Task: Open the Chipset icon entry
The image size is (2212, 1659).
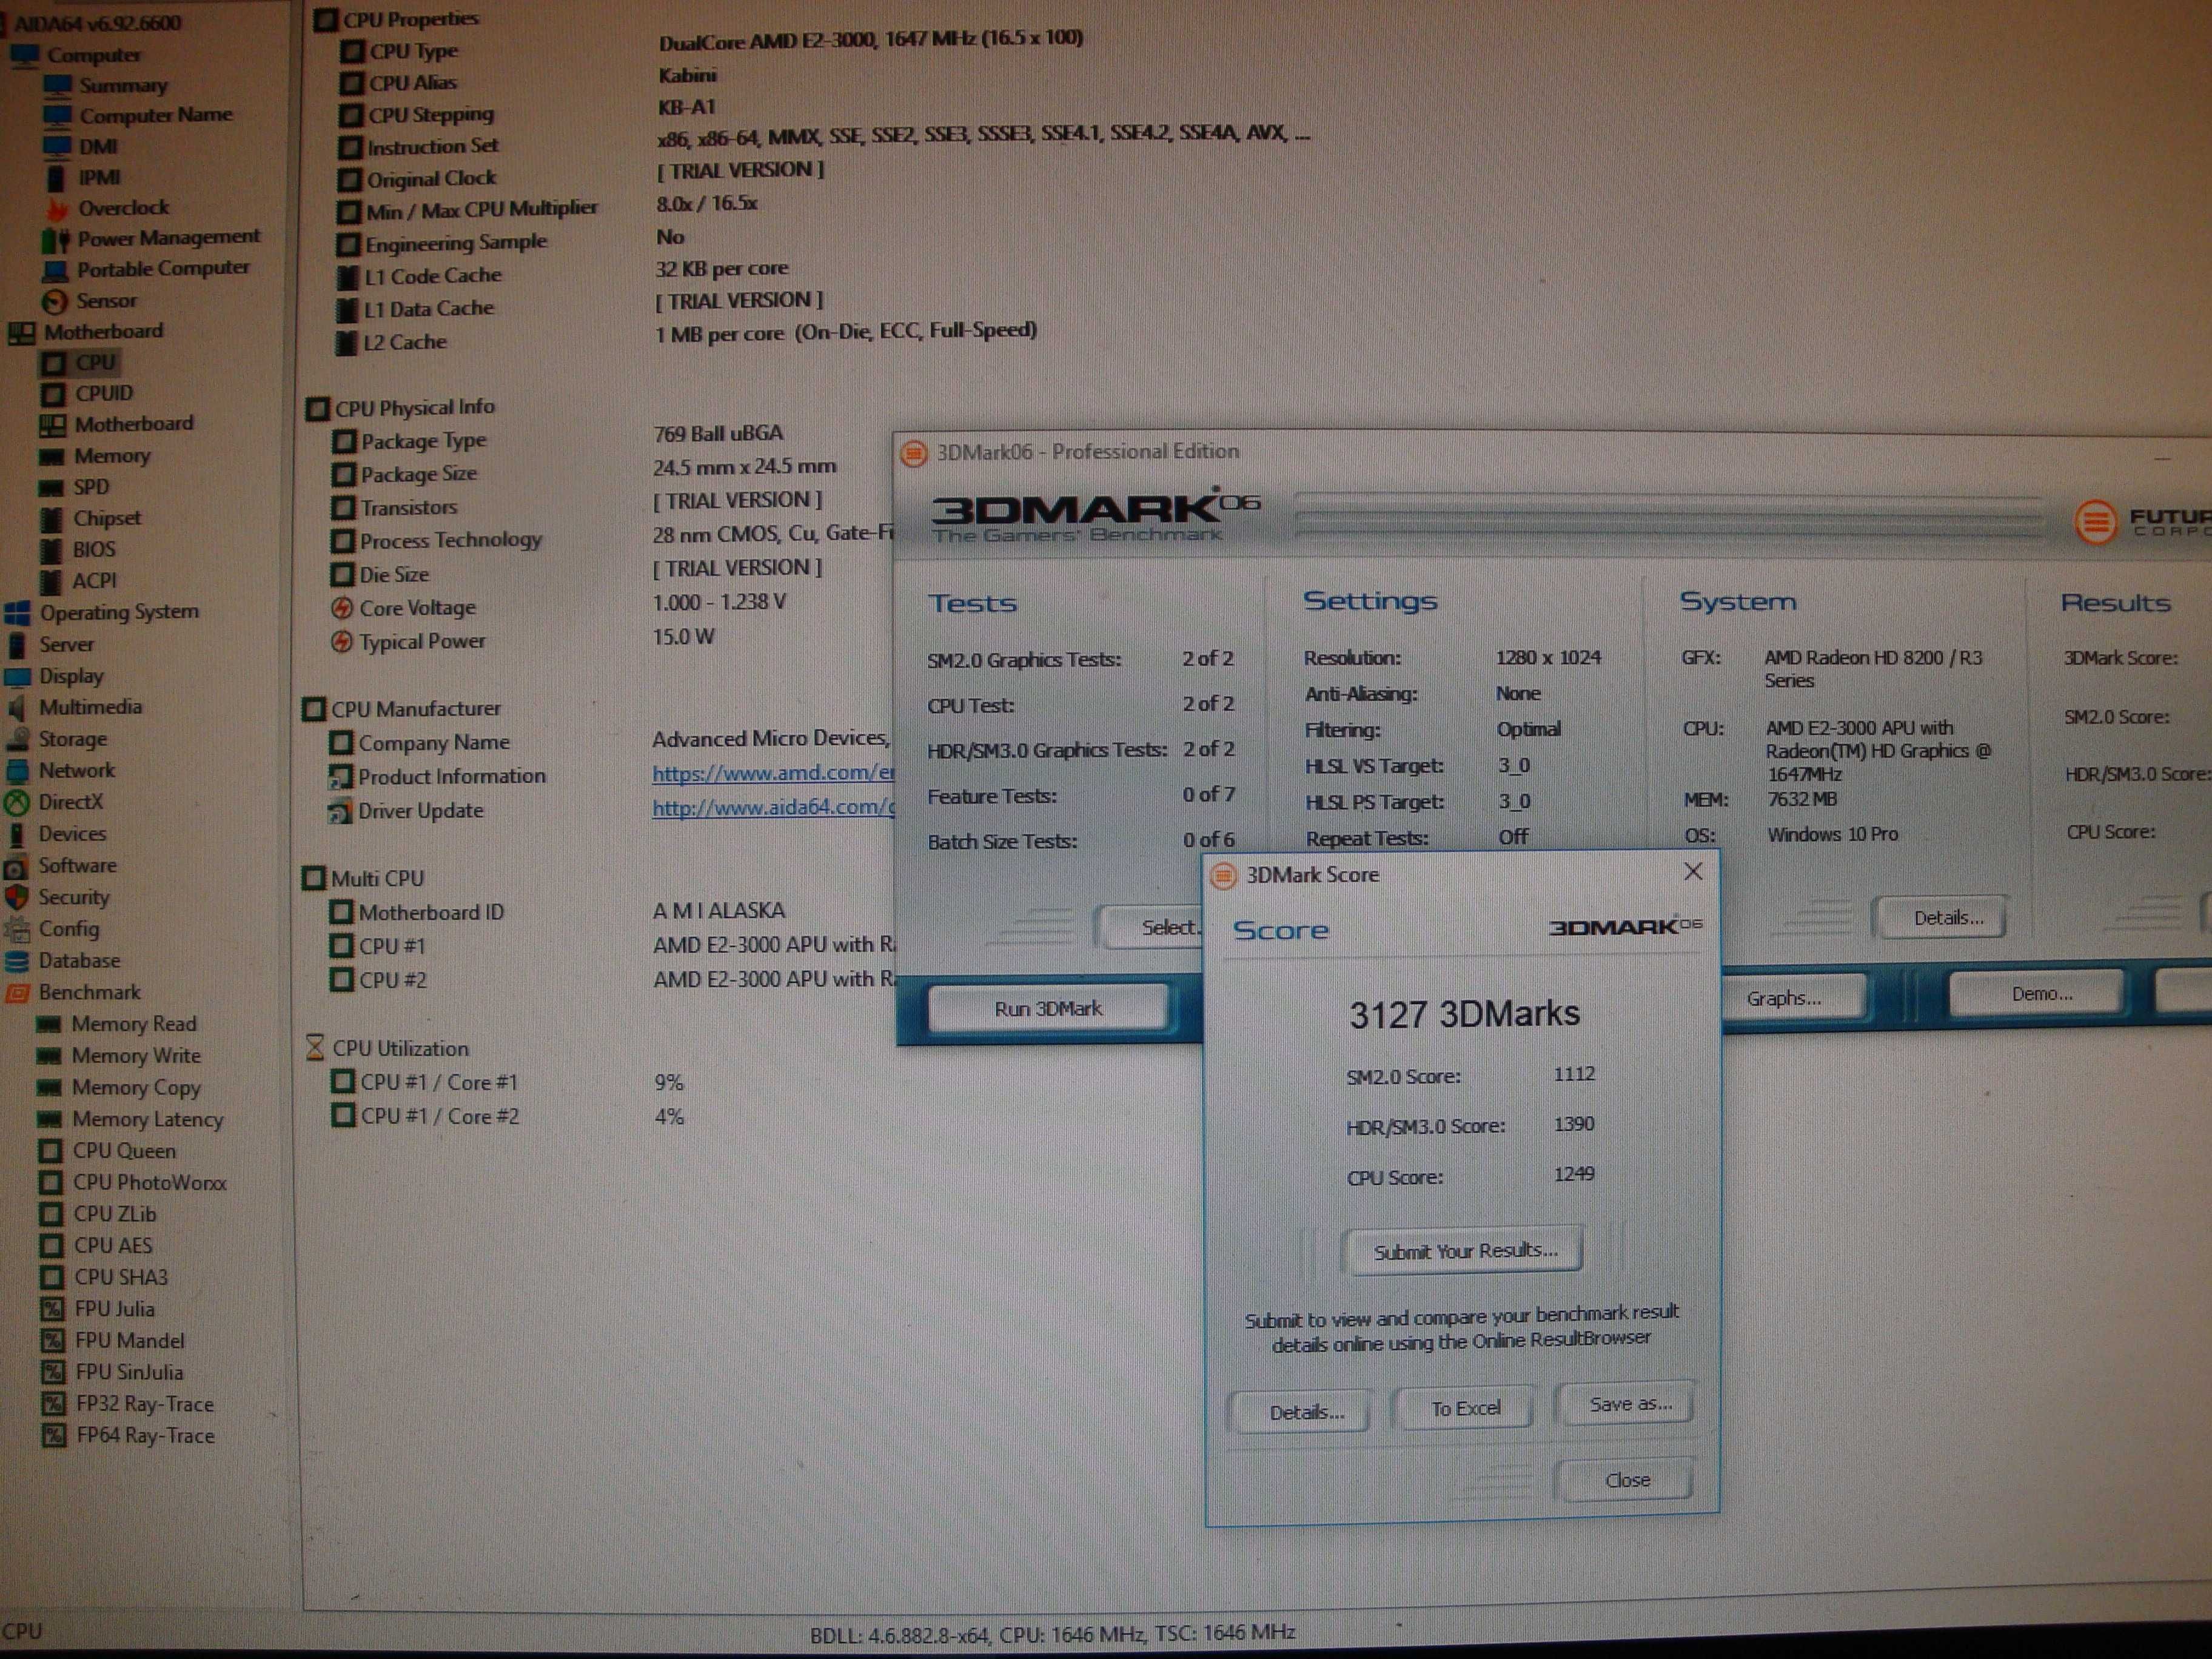Action: [x=51, y=519]
